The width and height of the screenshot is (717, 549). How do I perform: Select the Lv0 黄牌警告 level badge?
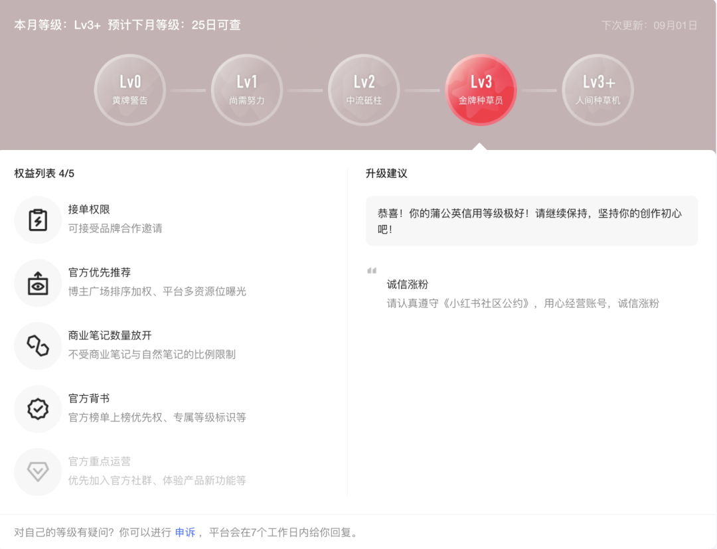pyautogui.click(x=130, y=90)
